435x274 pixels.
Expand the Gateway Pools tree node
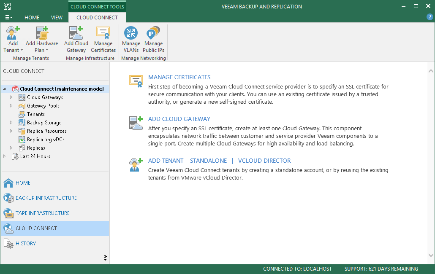tap(11, 106)
